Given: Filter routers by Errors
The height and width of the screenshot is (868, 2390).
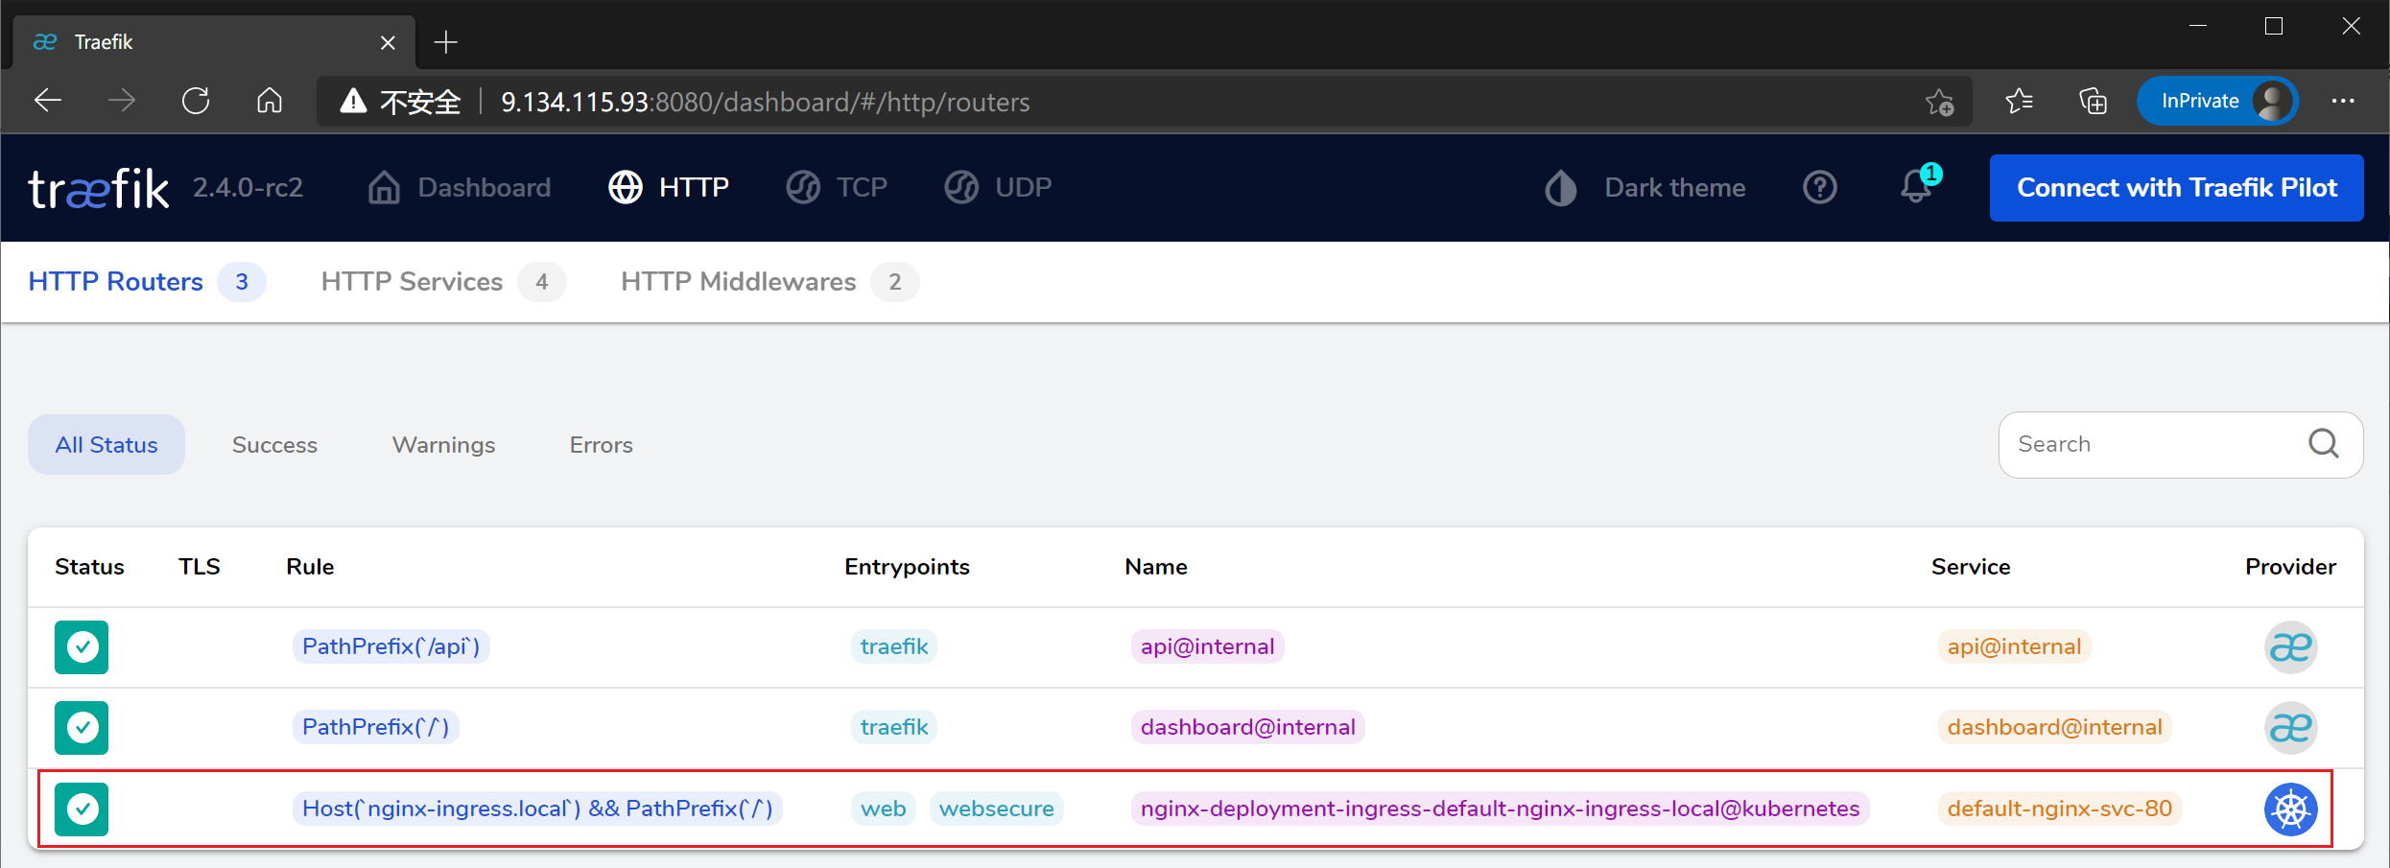Looking at the screenshot, I should click(x=601, y=445).
